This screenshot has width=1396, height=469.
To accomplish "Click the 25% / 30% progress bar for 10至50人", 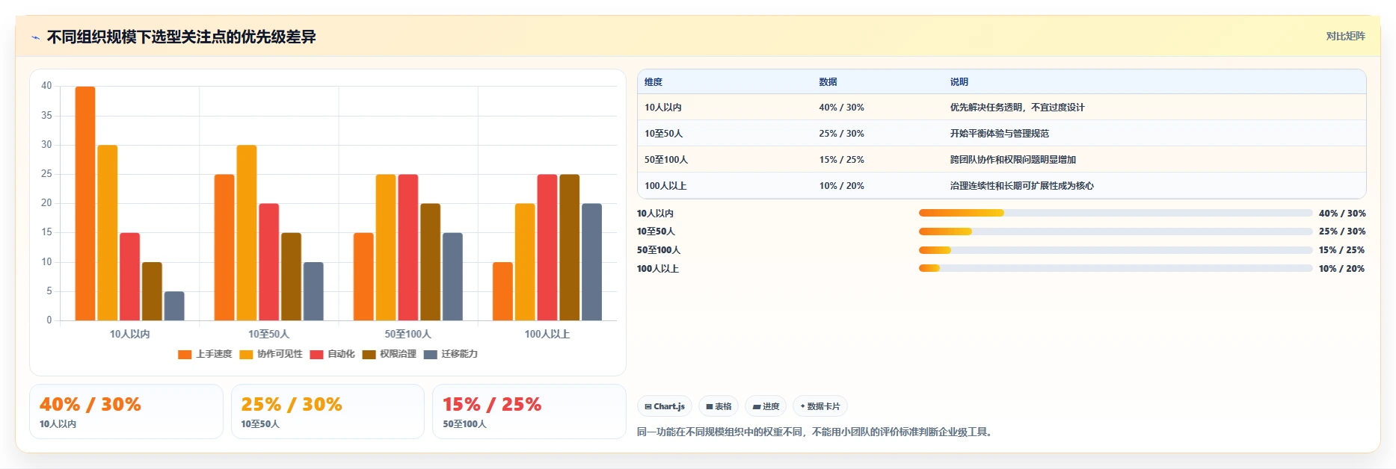I will (1116, 232).
